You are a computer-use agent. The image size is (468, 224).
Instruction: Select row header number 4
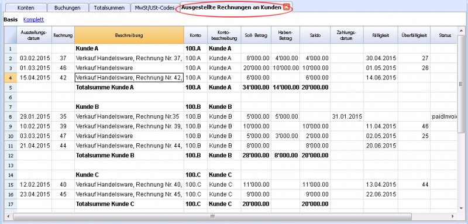point(10,78)
